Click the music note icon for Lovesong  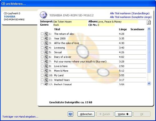pyautogui.click(x=46, y=48)
